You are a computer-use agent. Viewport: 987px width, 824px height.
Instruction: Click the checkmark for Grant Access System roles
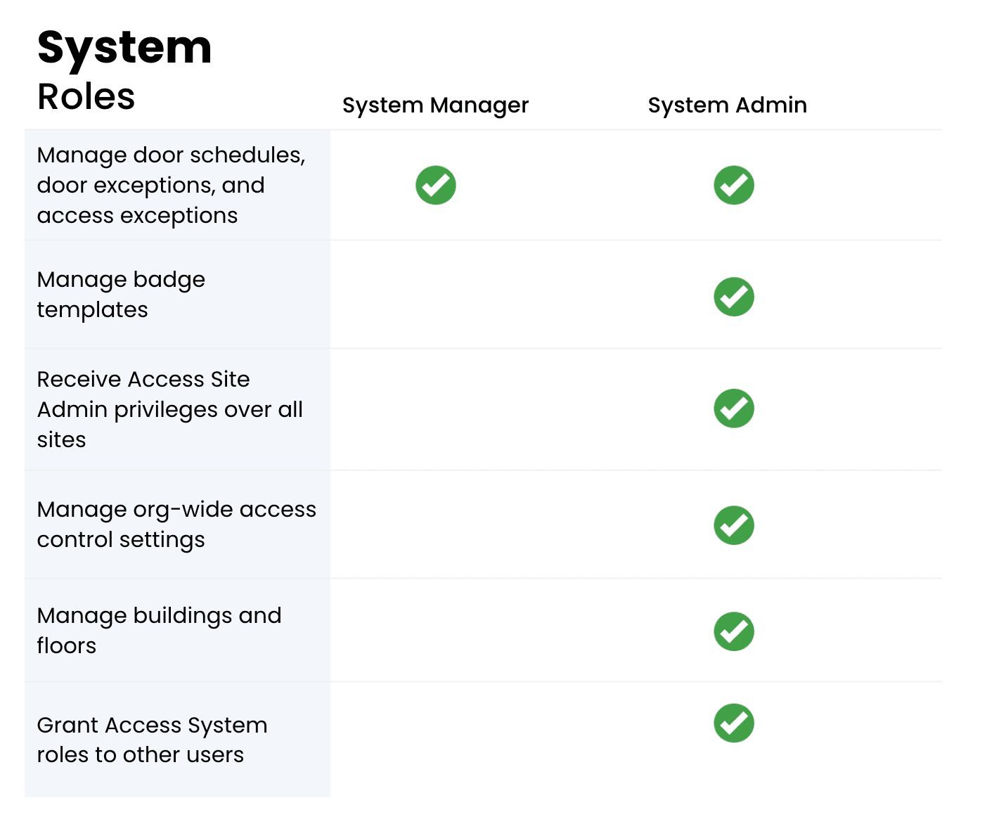733,723
